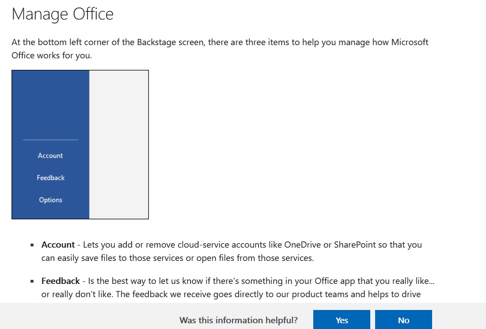Click the bullet marker beside Account

click(32, 245)
